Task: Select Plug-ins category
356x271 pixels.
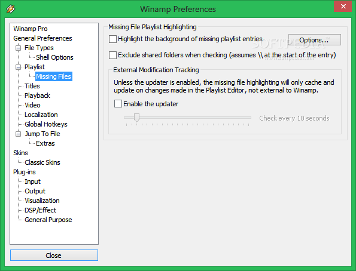Action: [x=25, y=172]
